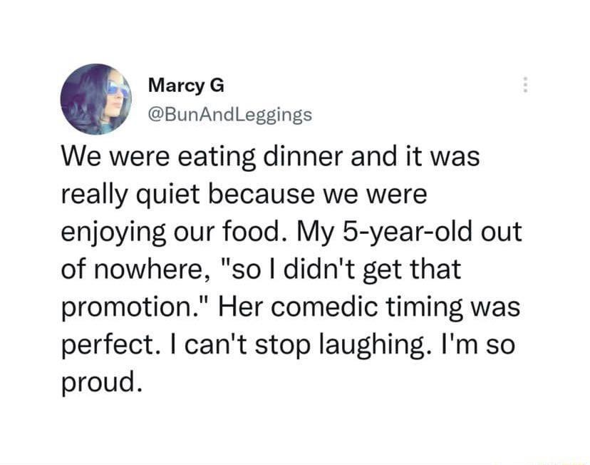The height and width of the screenshot is (465, 590).
Task: Open Marcy G's profile via her display name
Action: 185,85
